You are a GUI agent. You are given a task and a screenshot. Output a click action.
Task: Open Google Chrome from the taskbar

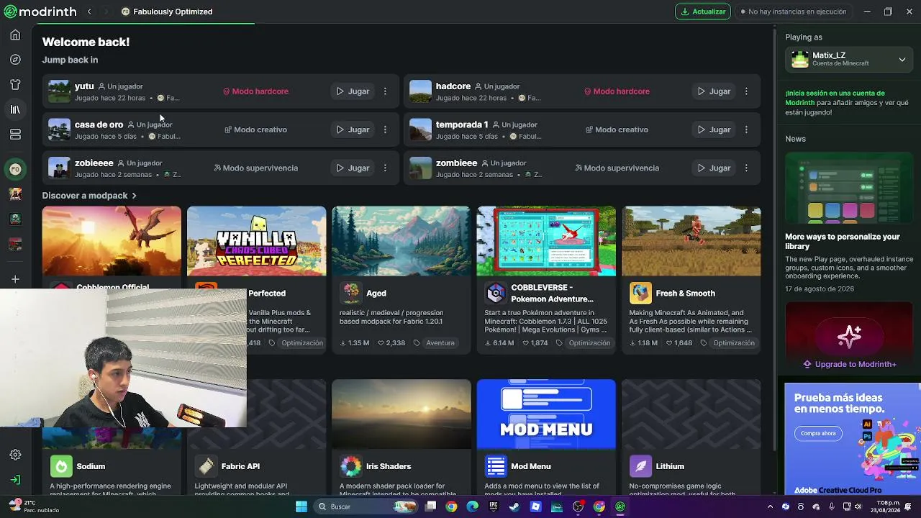coord(451,506)
